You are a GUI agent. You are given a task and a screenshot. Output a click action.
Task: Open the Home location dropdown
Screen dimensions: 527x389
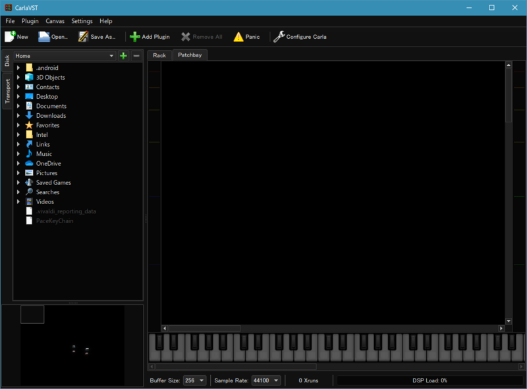click(65, 56)
